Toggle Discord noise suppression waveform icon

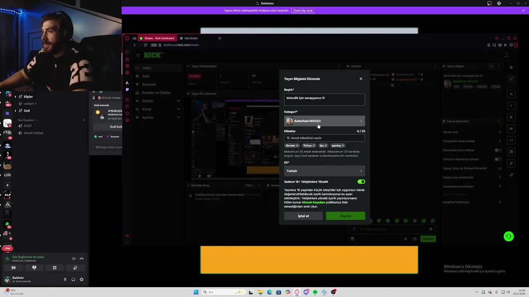click(74, 259)
